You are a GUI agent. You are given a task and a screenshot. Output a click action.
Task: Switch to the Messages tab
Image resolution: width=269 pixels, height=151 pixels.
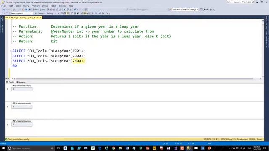point(21,82)
